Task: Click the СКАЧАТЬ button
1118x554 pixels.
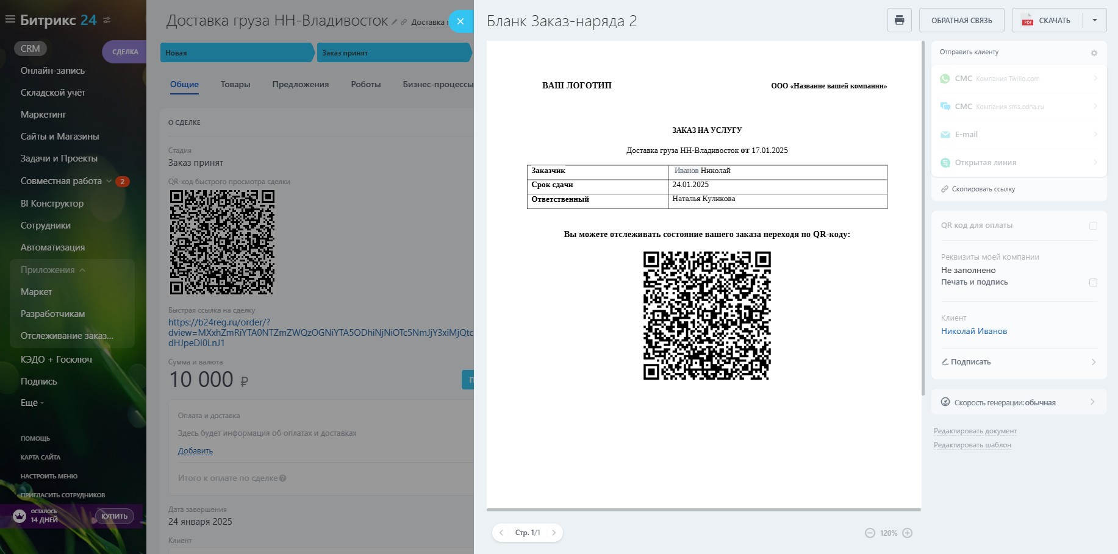Action: [1048, 20]
